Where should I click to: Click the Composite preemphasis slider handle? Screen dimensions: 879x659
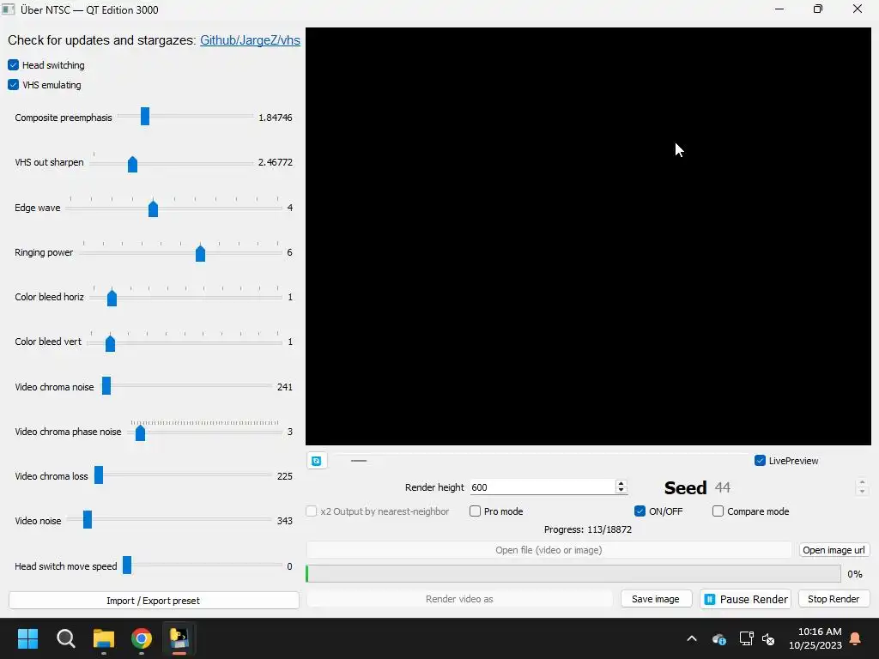(x=144, y=116)
